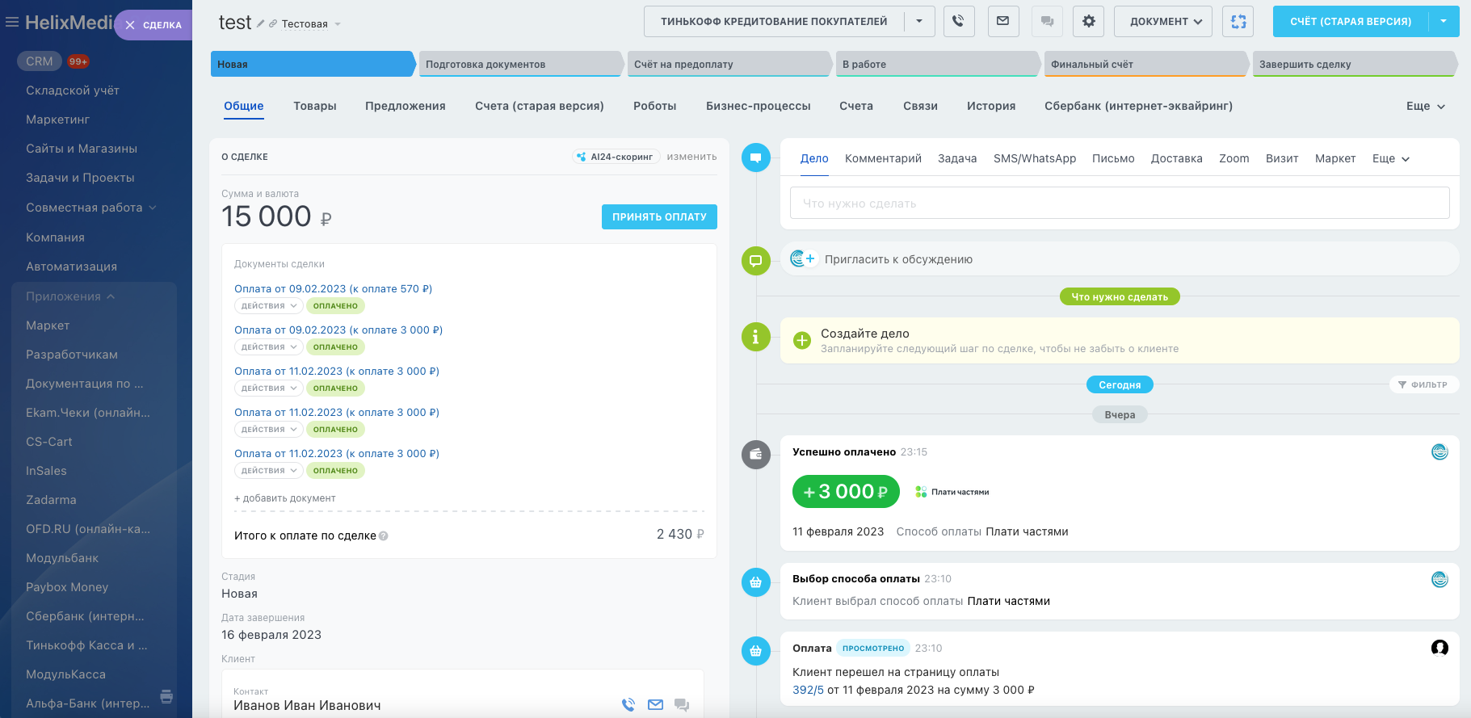1471x718 pixels.
Task: Click the ФИЛЬТР button in timeline
Action: pos(1423,384)
